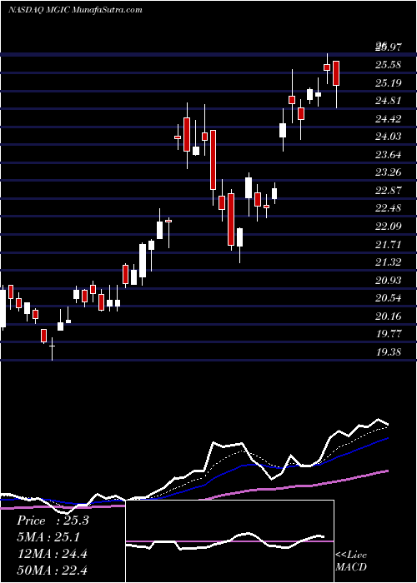Click the 24.03 price axis label
Viewport: 417px width, 583px height.
[x=389, y=137]
